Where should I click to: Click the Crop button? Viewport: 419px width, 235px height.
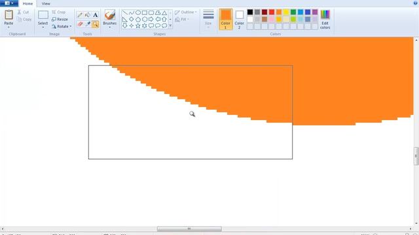click(59, 12)
